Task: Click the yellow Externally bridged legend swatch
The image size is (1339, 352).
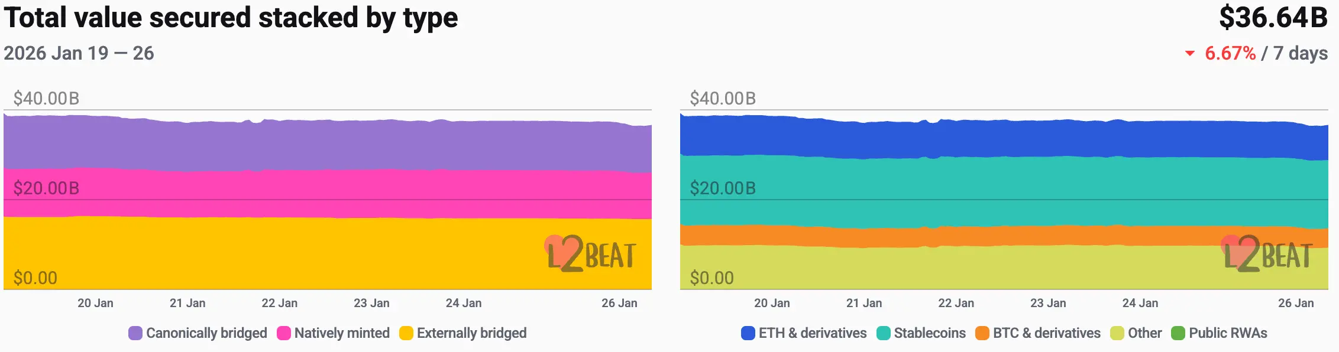Action: (x=406, y=333)
